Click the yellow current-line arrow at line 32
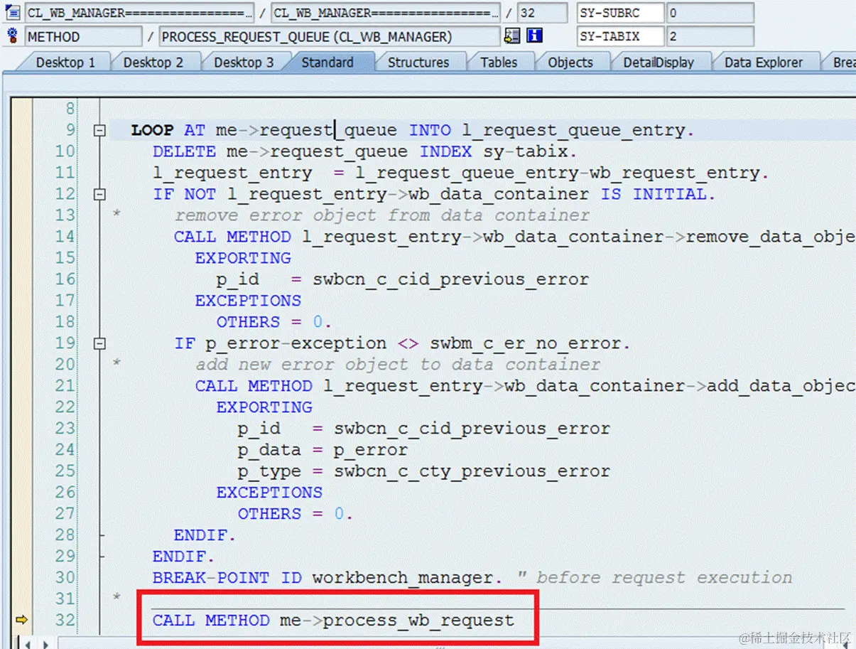Viewport: 856px width, 649px height. click(21, 620)
